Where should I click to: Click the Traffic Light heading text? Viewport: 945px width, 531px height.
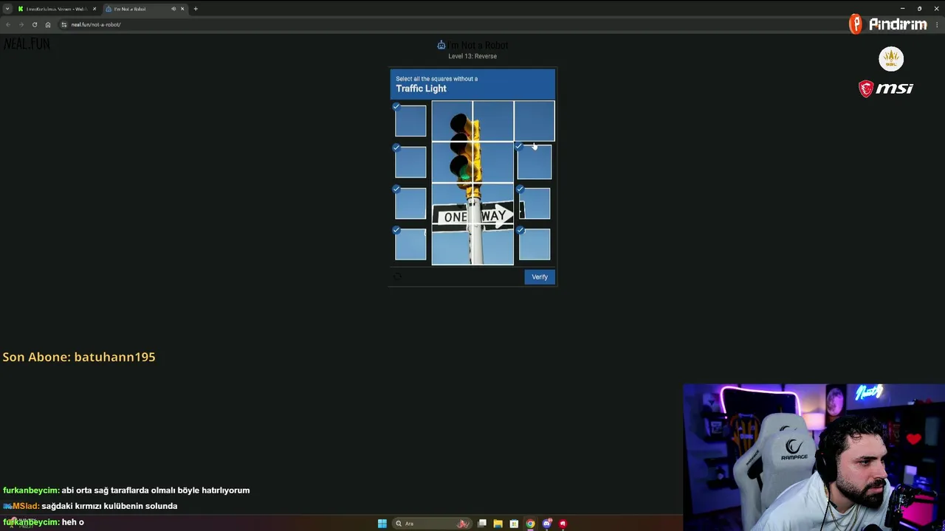421,88
